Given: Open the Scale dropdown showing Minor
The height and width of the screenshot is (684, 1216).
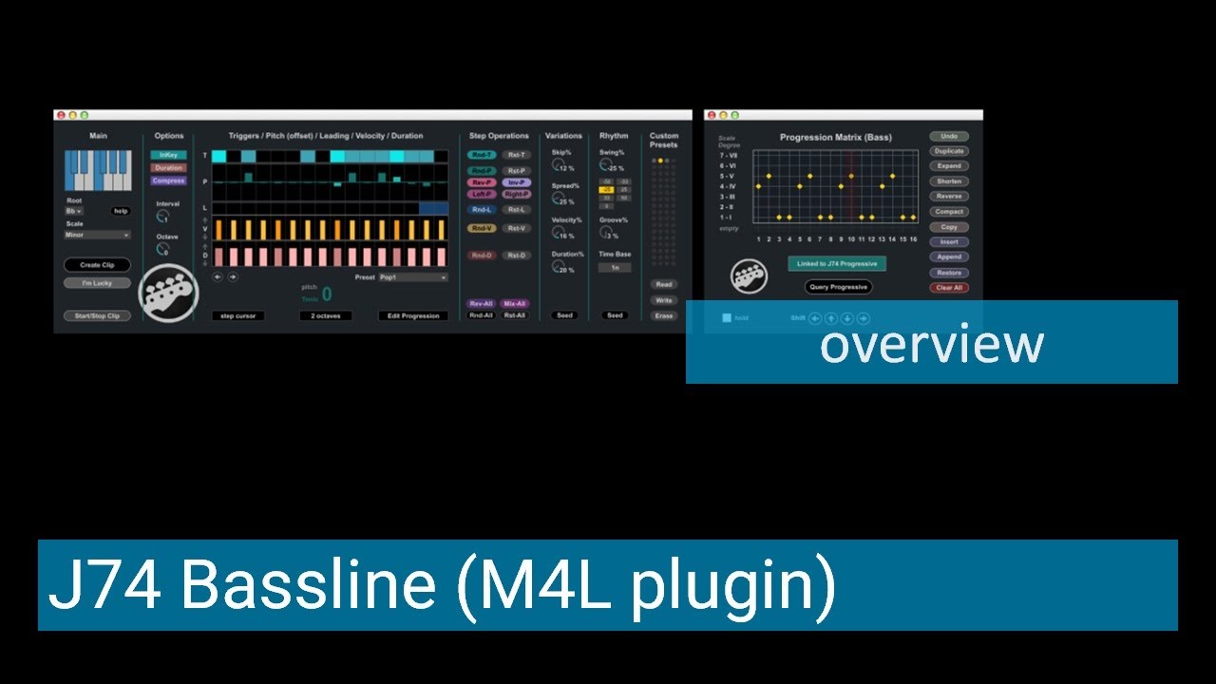Looking at the screenshot, I should tap(97, 235).
